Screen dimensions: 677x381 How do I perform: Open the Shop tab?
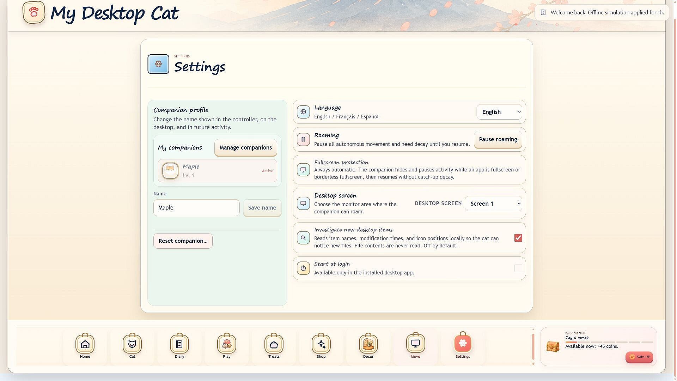point(321,346)
